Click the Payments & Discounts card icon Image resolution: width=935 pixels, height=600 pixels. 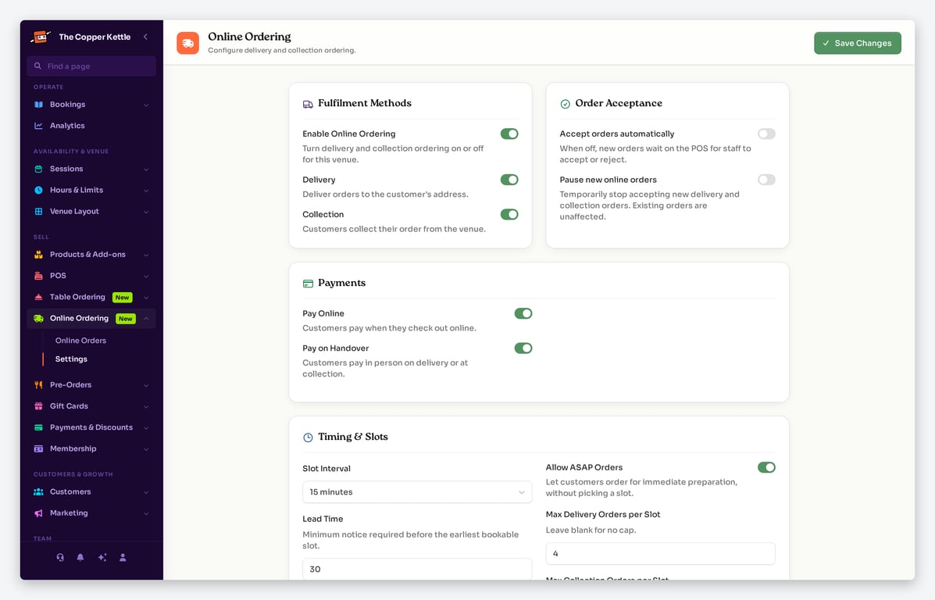[38, 427]
